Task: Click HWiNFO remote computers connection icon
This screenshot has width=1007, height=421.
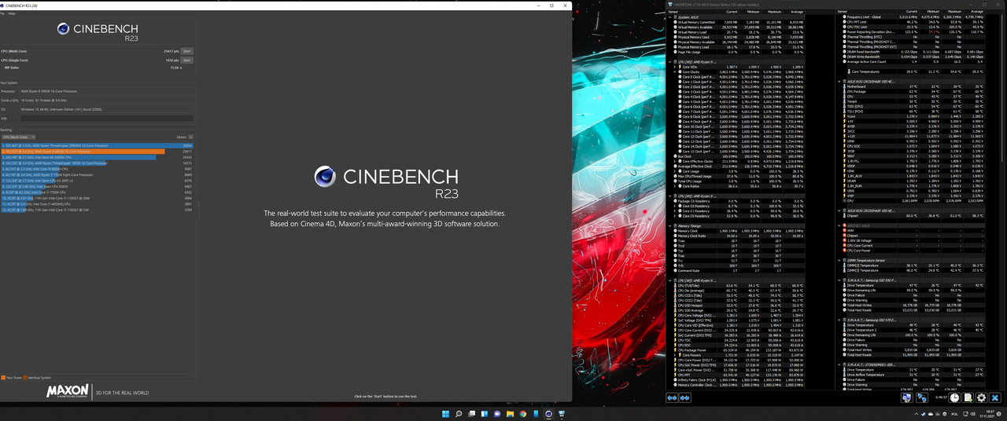Action: click(x=922, y=398)
